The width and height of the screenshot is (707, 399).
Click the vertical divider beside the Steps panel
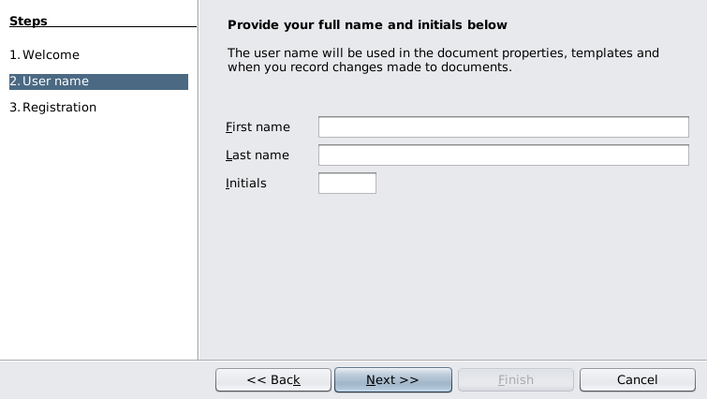[198, 187]
